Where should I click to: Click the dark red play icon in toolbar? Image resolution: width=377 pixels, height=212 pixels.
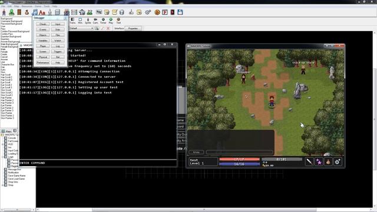173,12
